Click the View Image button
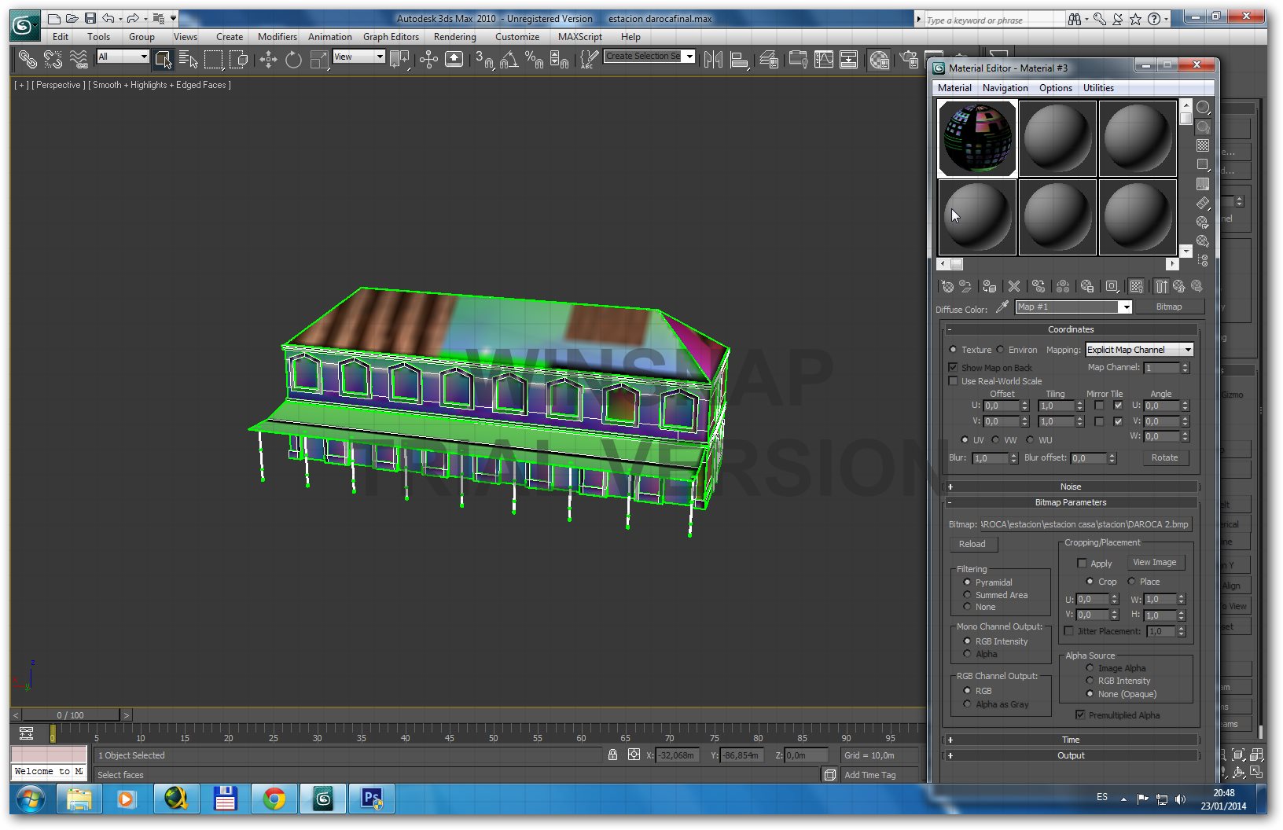 1154,563
